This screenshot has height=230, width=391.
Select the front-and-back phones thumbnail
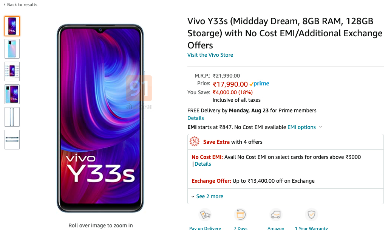coord(12,94)
